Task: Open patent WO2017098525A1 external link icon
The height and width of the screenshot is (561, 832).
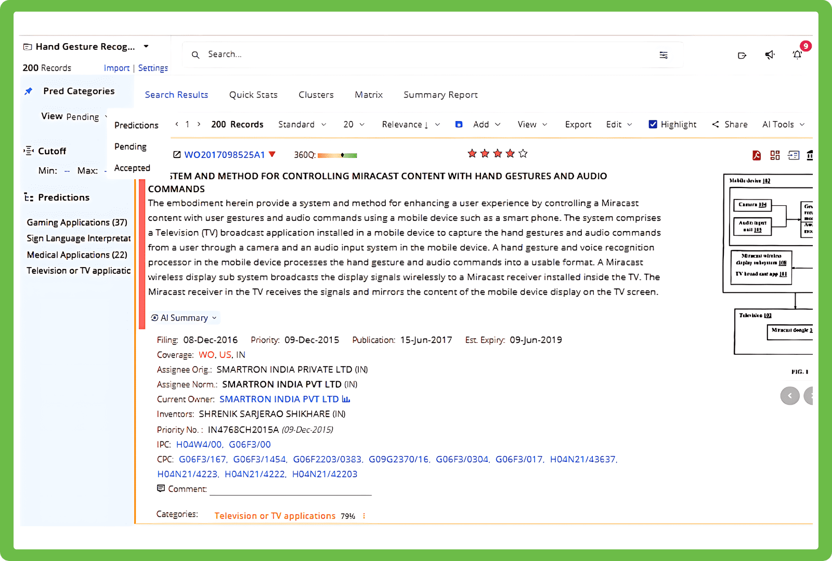Action: tap(177, 155)
